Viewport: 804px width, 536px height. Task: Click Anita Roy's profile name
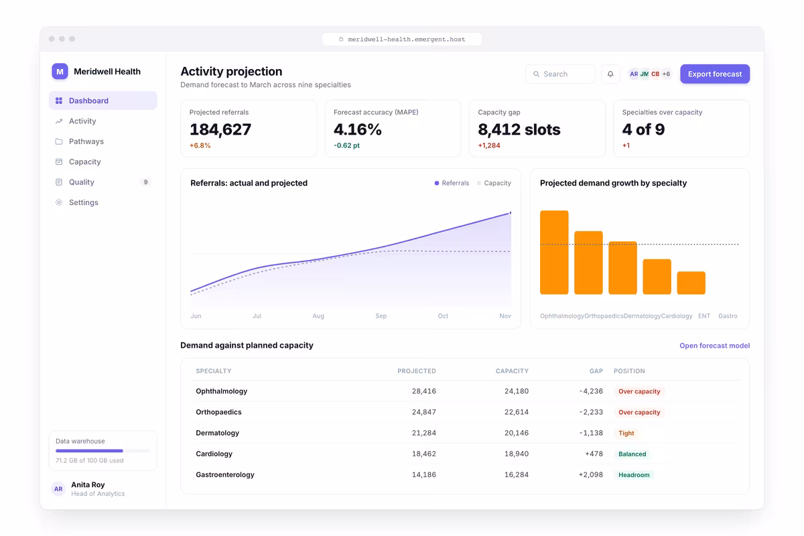(x=88, y=485)
